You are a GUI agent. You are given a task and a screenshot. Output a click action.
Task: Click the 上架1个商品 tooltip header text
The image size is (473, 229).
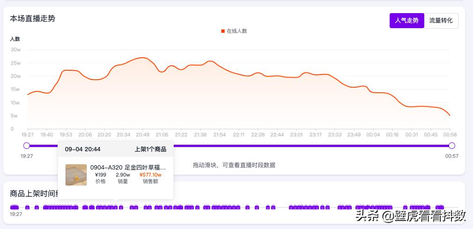tap(150, 149)
